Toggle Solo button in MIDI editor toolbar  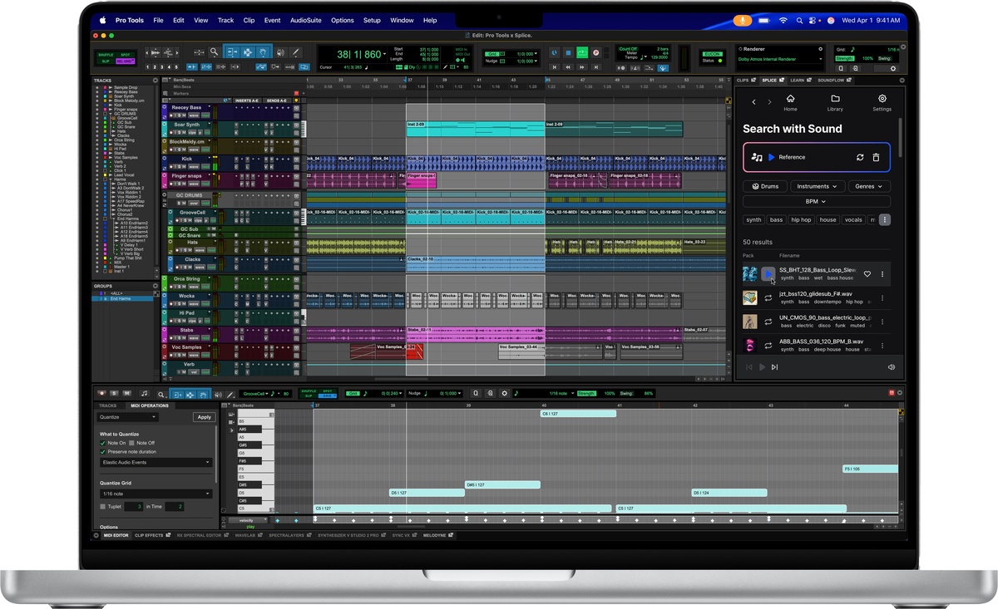tap(114, 393)
